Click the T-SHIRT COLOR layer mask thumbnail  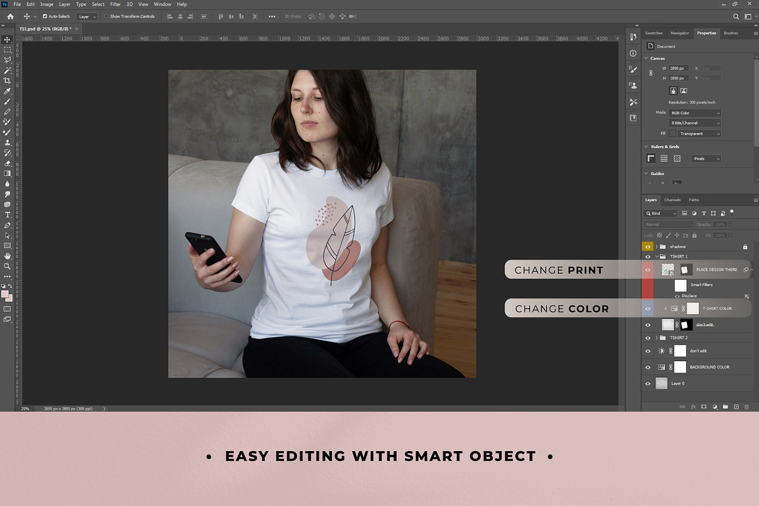(x=693, y=308)
